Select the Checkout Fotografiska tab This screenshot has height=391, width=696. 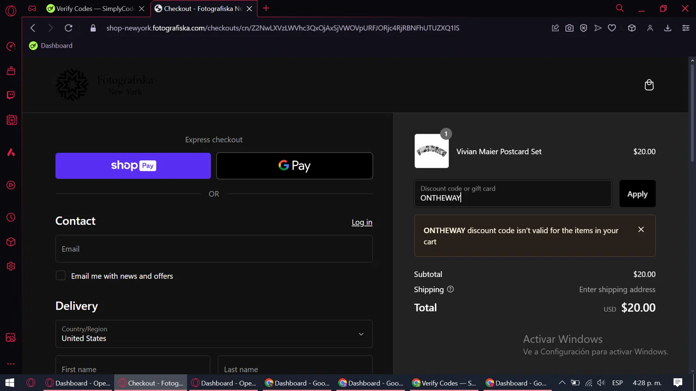pos(203,8)
